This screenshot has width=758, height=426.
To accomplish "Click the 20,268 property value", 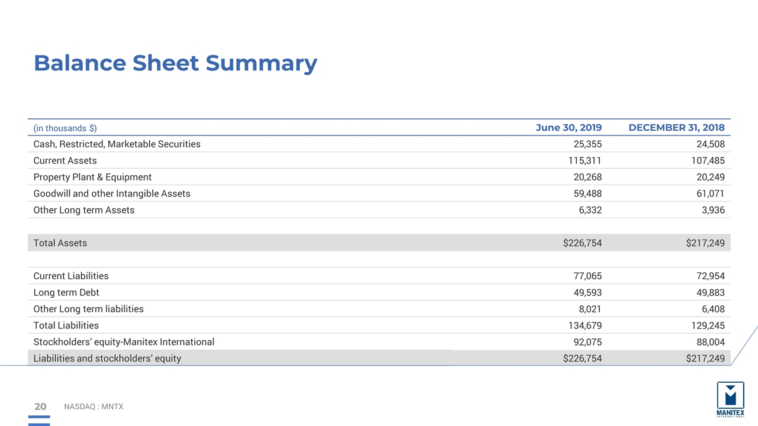I will tap(587, 177).
